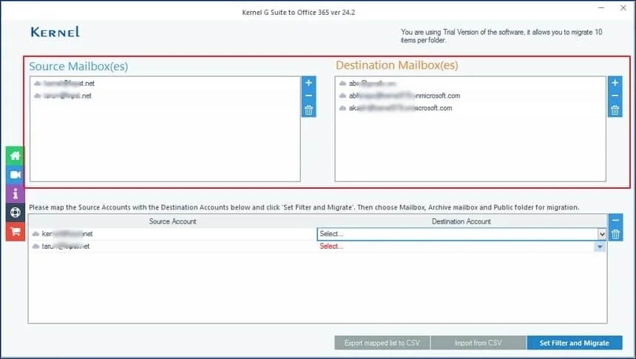Screen dimensions: 636x359
Task: Open the shopping cart buy icon
Action: 15,232
